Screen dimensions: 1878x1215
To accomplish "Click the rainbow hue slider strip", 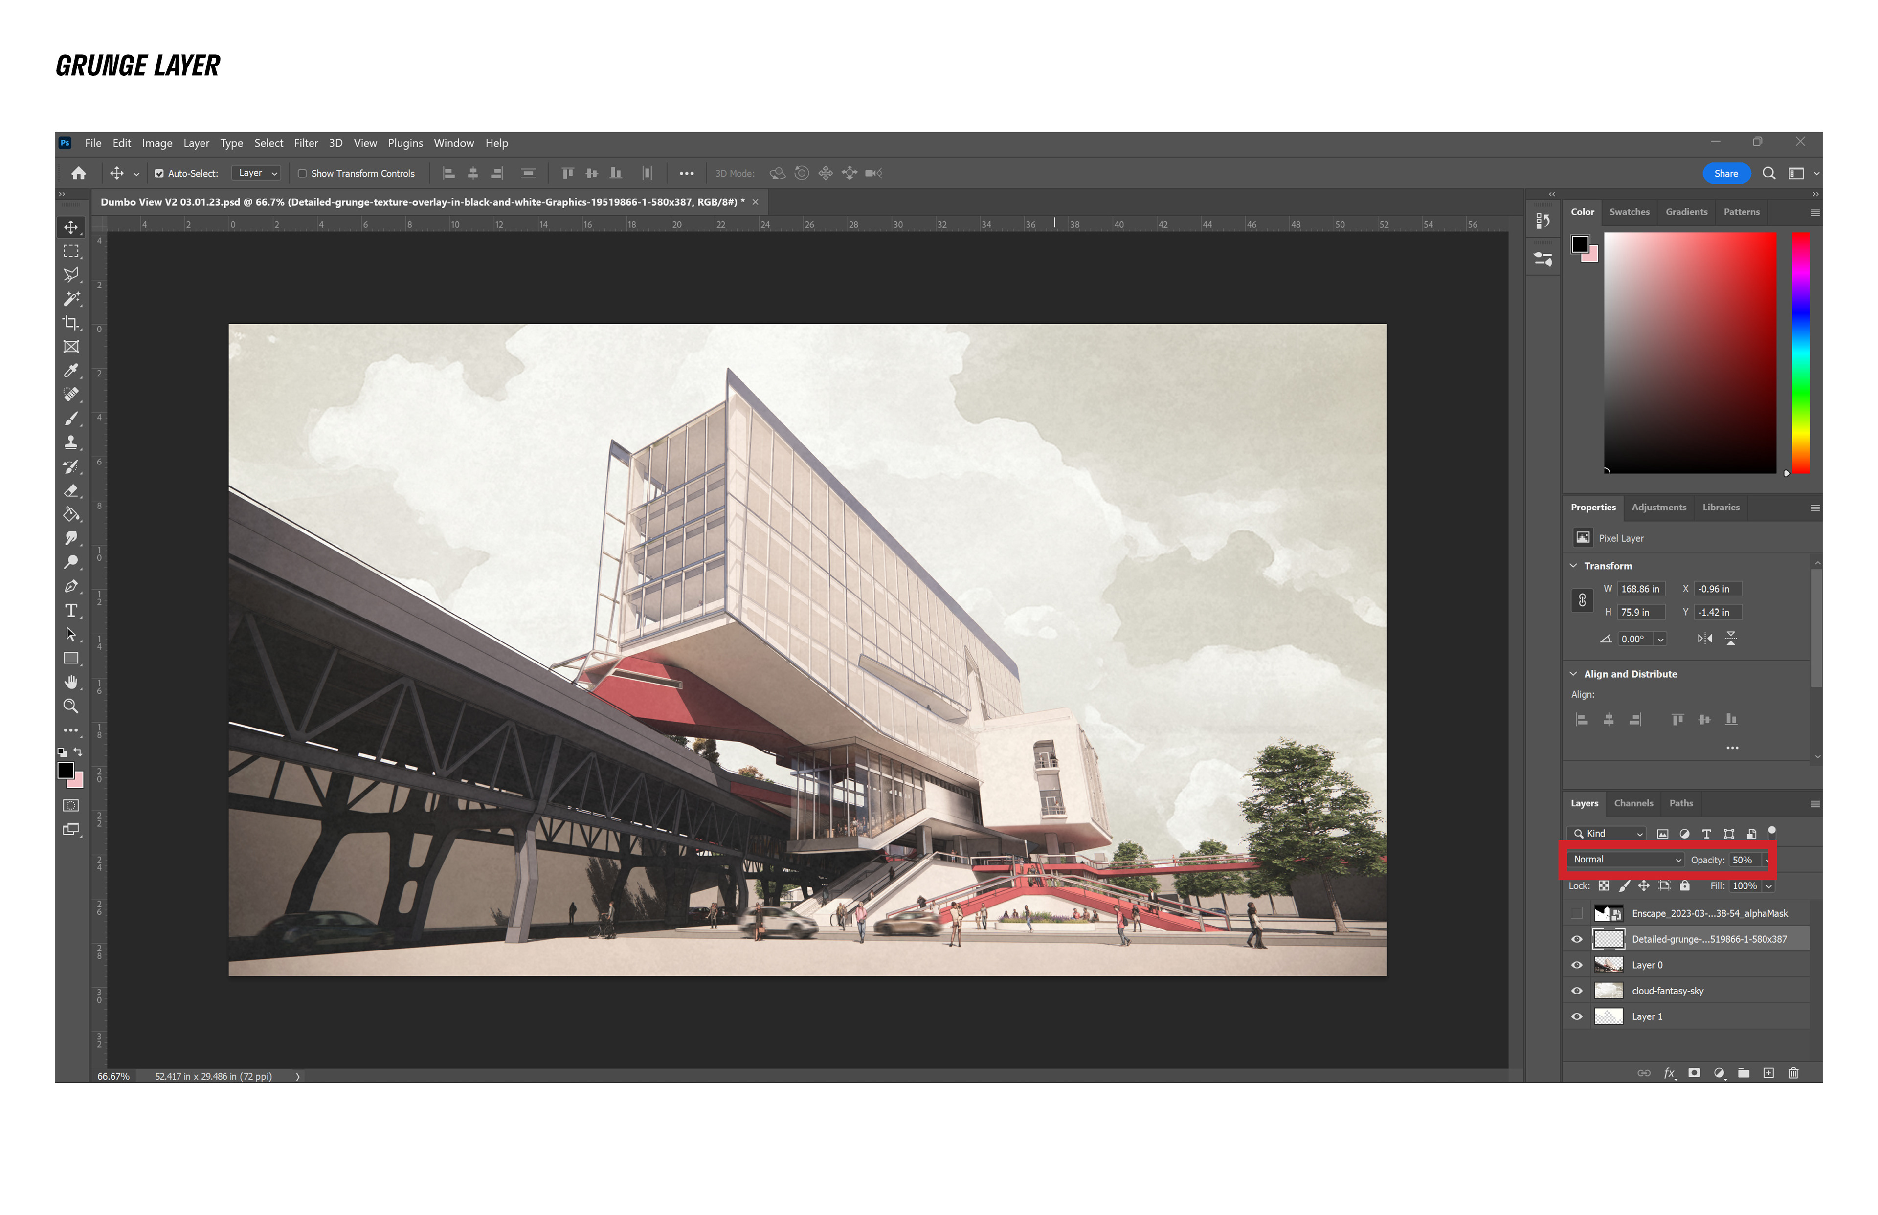I will 1800,353.
